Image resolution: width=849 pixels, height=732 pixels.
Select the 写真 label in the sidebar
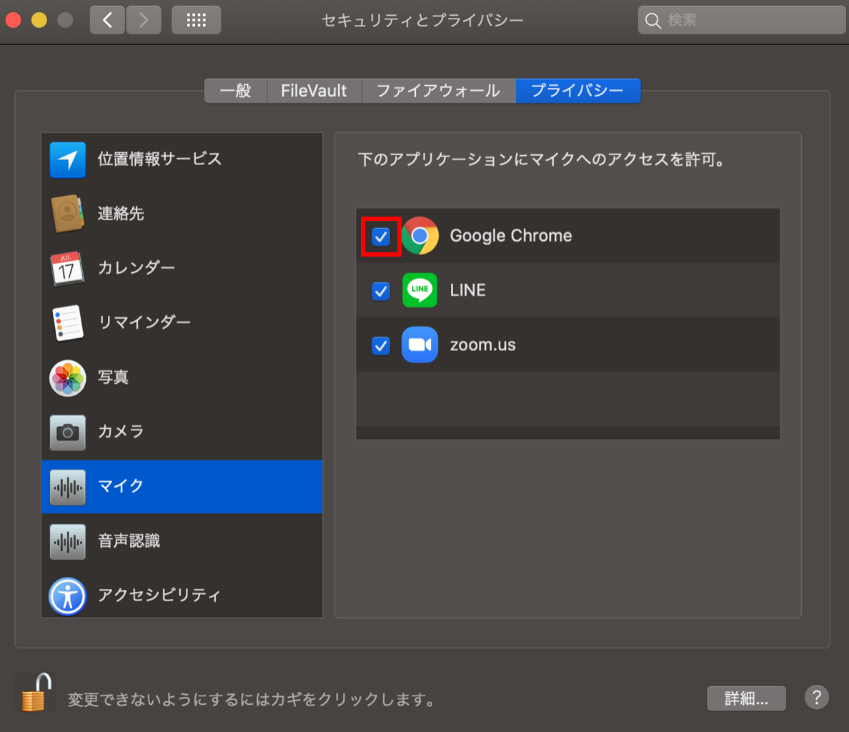point(113,377)
